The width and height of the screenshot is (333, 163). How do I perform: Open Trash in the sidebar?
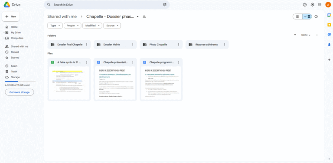tap(14, 72)
